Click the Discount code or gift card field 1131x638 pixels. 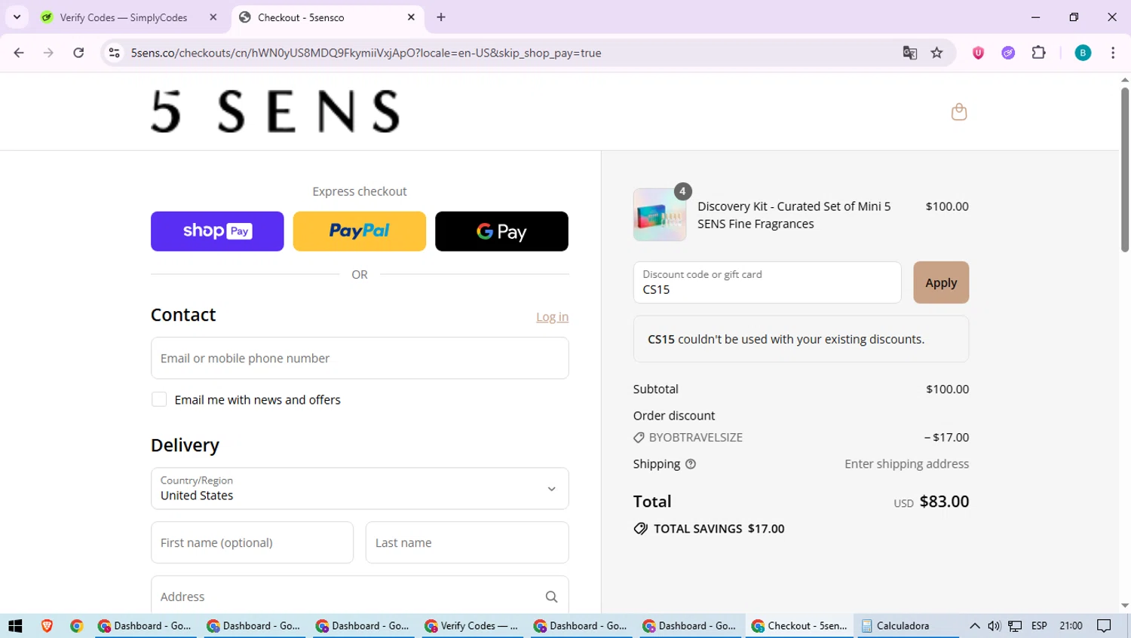point(767,282)
